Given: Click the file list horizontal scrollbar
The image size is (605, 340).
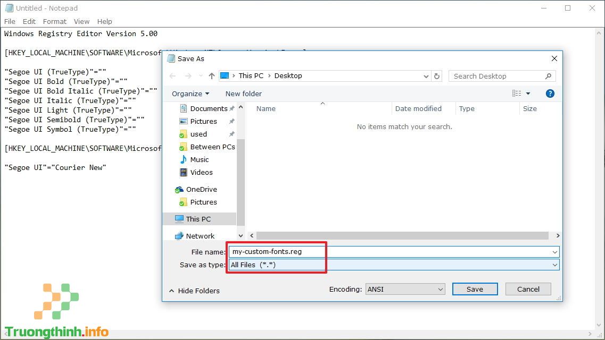Looking at the screenshot, I should (x=402, y=235).
